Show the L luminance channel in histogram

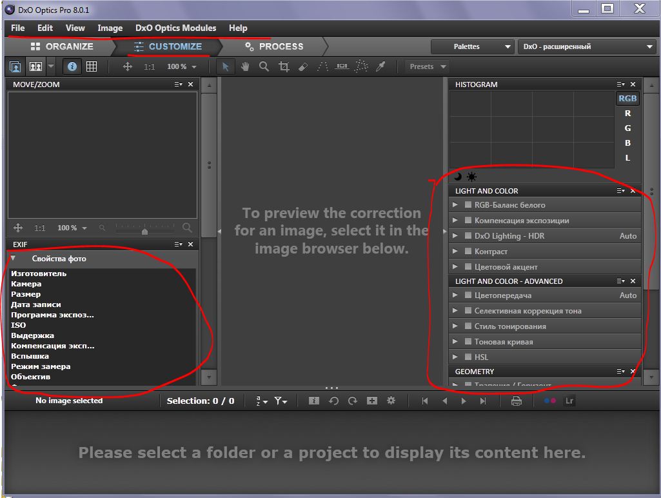click(627, 158)
